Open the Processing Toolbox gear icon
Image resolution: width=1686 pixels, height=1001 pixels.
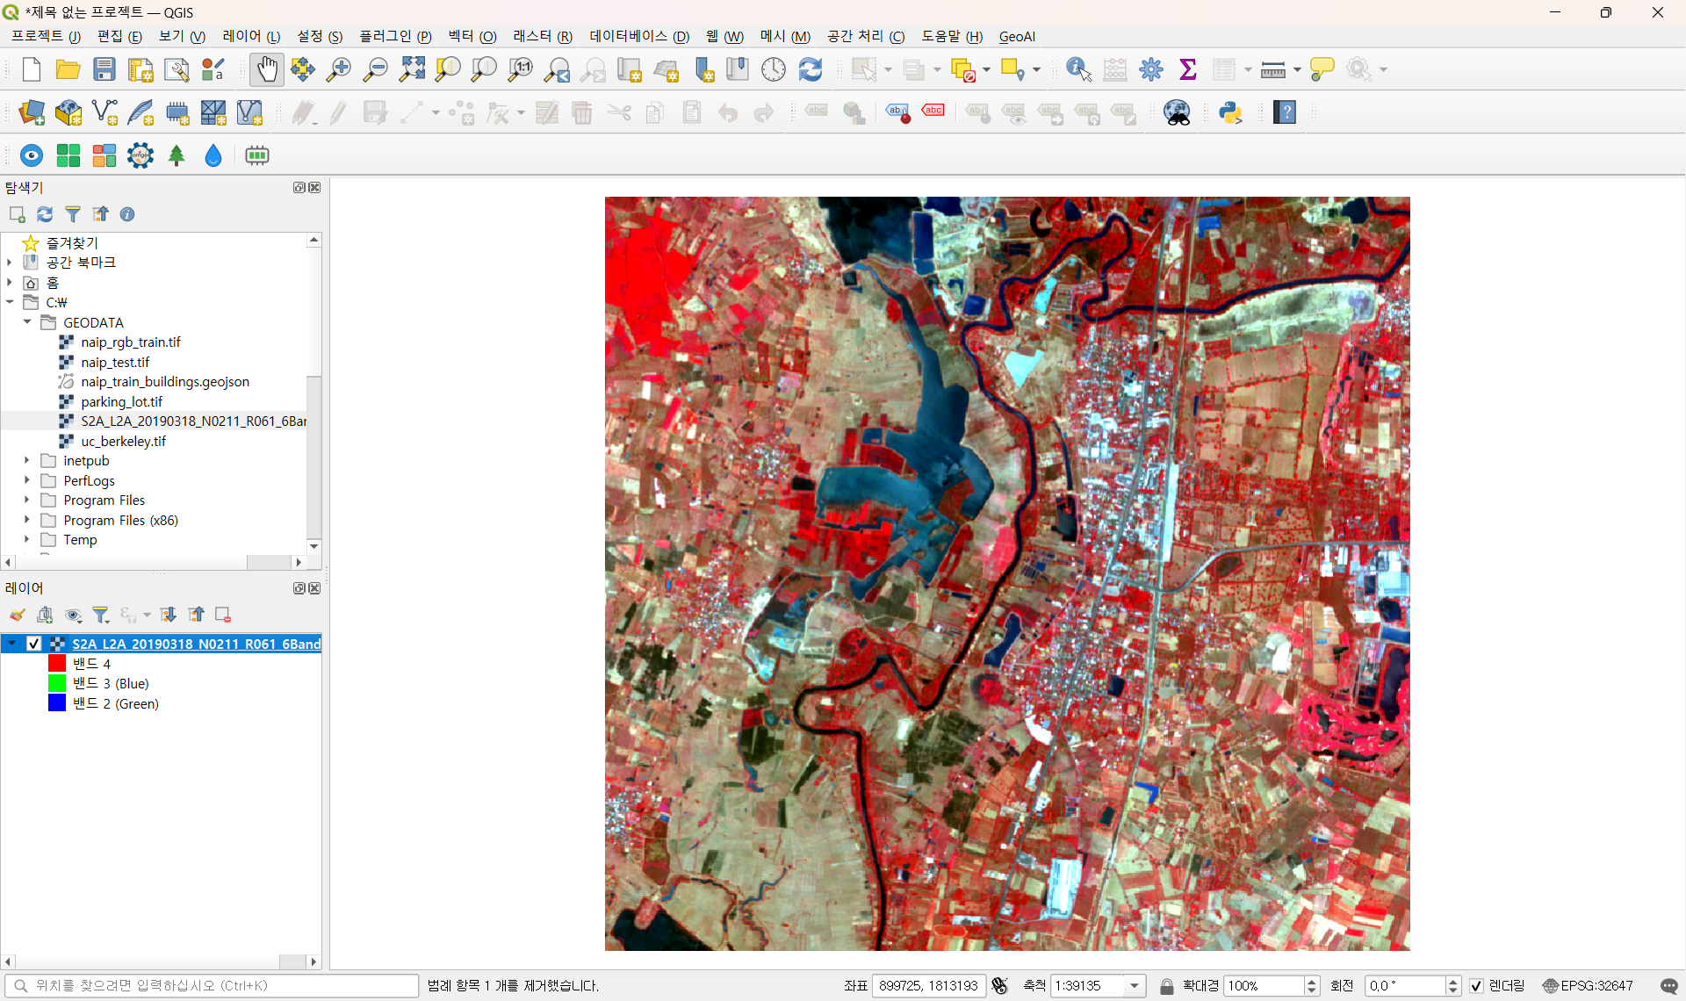1151,69
